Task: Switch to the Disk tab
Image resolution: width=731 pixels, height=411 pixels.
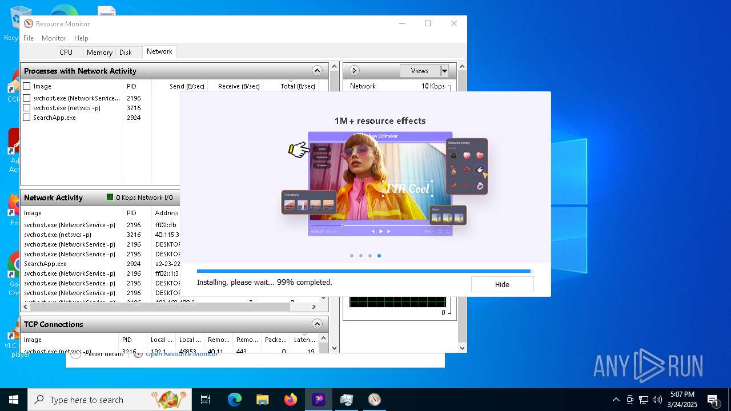Action: pos(126,52)
